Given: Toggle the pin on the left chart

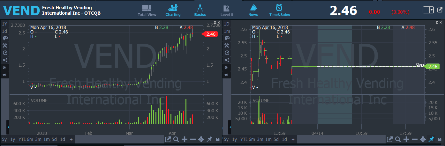Looking at the screenshot, I should point(209,139).
